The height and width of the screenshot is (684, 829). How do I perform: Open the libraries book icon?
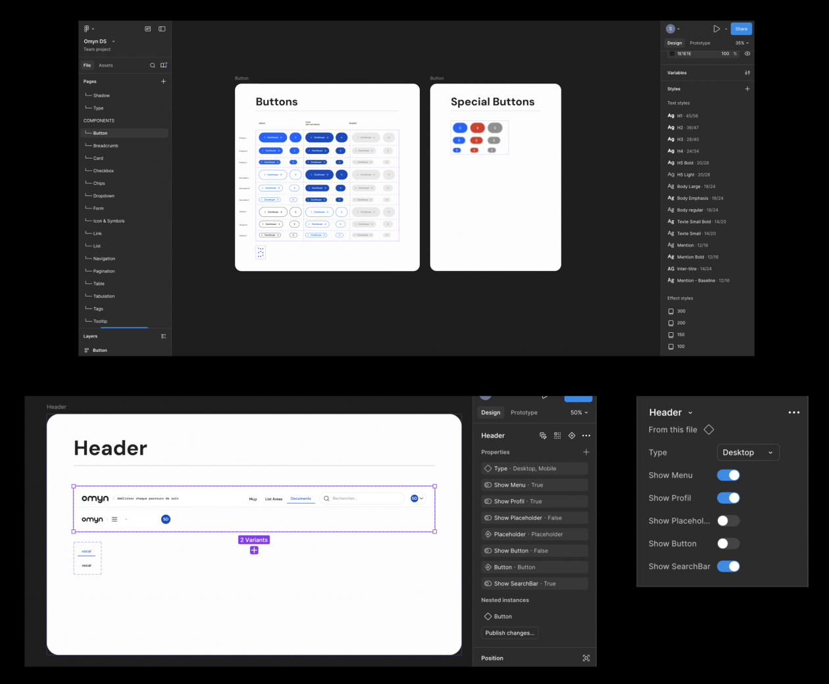tap(164, 65)
